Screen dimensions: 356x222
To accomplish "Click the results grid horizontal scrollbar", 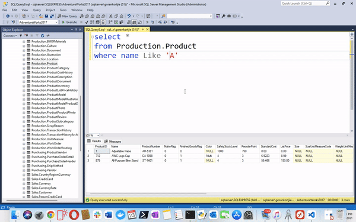I will coord(148,194).
